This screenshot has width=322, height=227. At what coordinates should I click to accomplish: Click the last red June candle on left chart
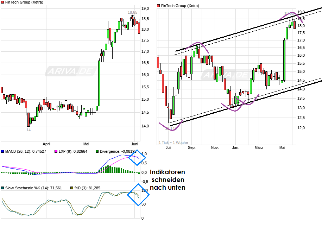point(139,28)
